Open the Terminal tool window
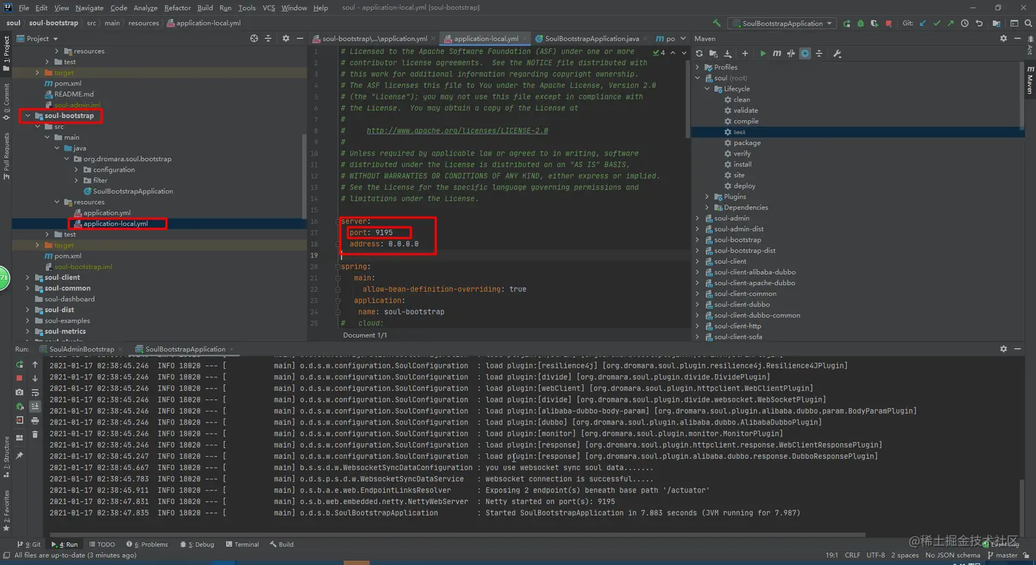Screen dimensions: 1036x565 [x=243, y=544]
